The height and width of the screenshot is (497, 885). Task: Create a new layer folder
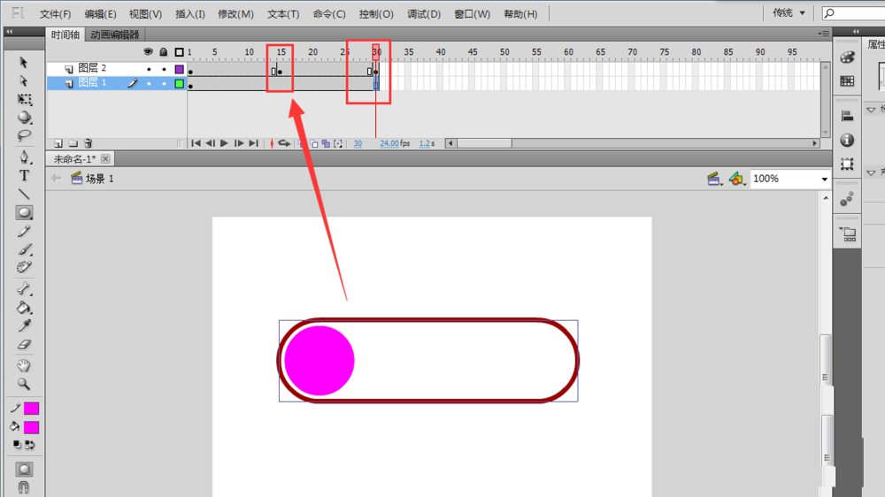tap(73, 143)
